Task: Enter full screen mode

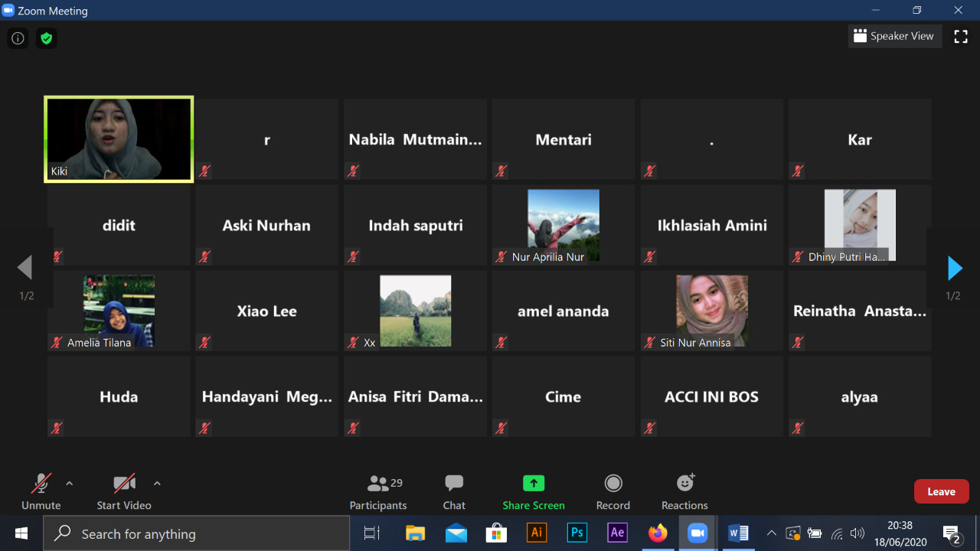Action: (x=961, y=37)
